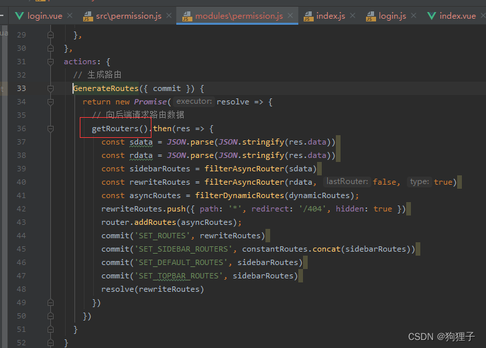Click the Vue icon on index.vue tab
The image size is (486, 348).
click(432, 16)
